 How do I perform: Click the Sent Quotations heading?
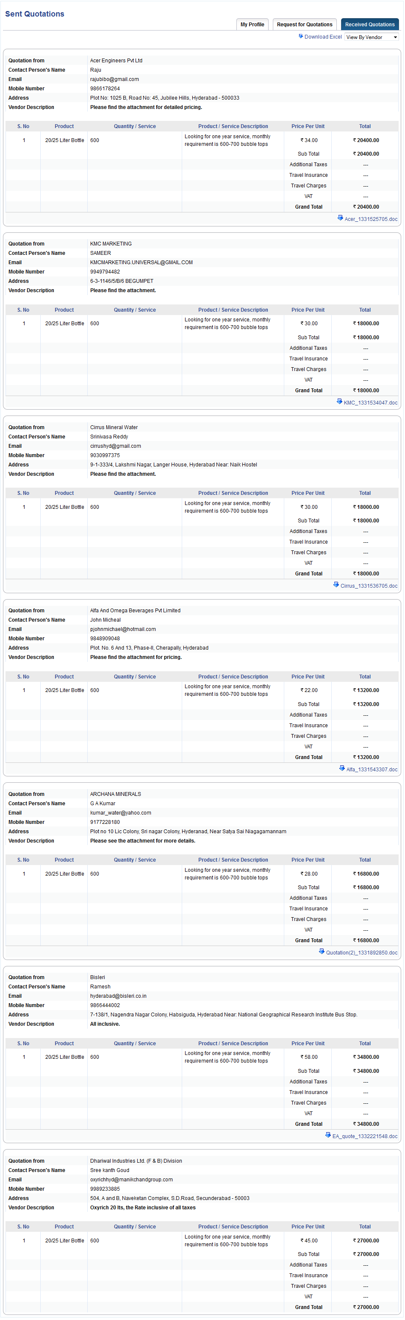tap(35, 14)
